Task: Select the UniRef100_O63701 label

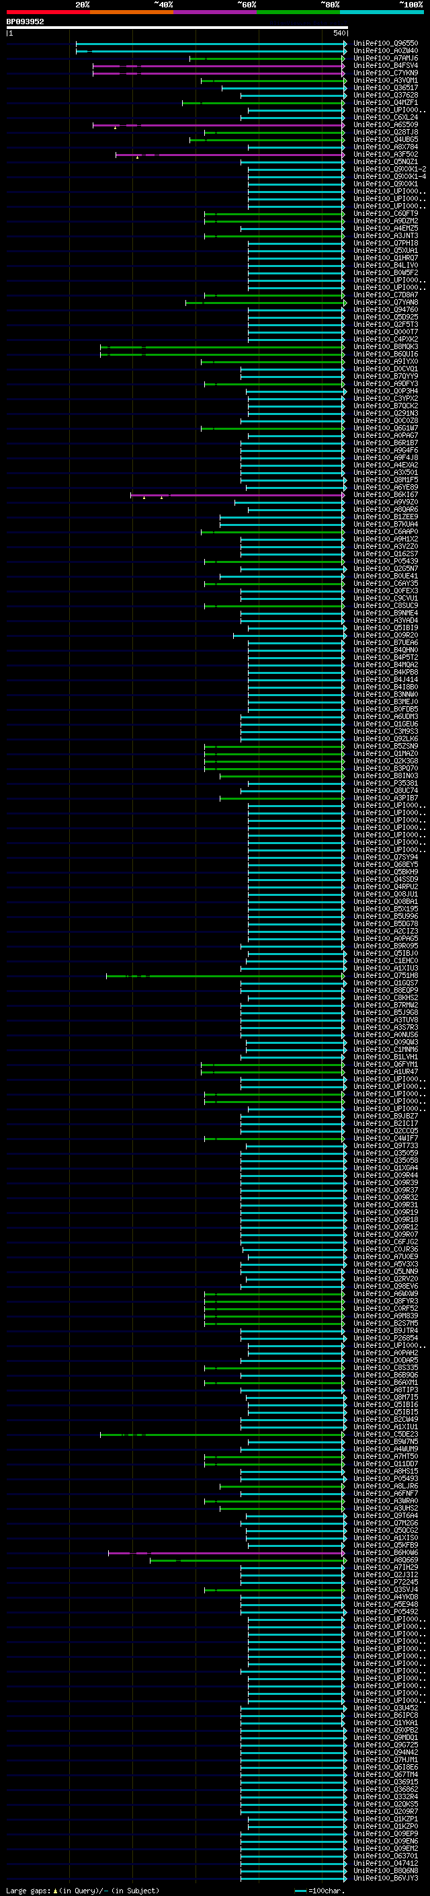Action: coord(385,1856)
